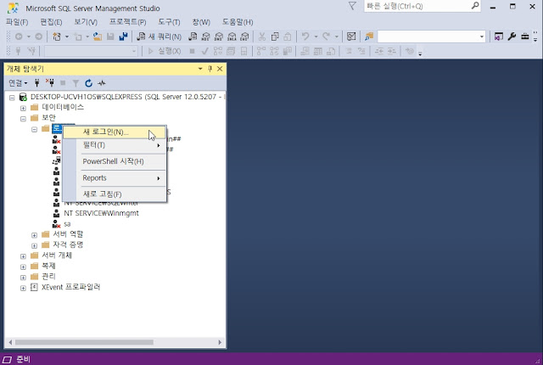Collapse the 보안 folder node
Viewport: 543px width, 365px height.
23,119
